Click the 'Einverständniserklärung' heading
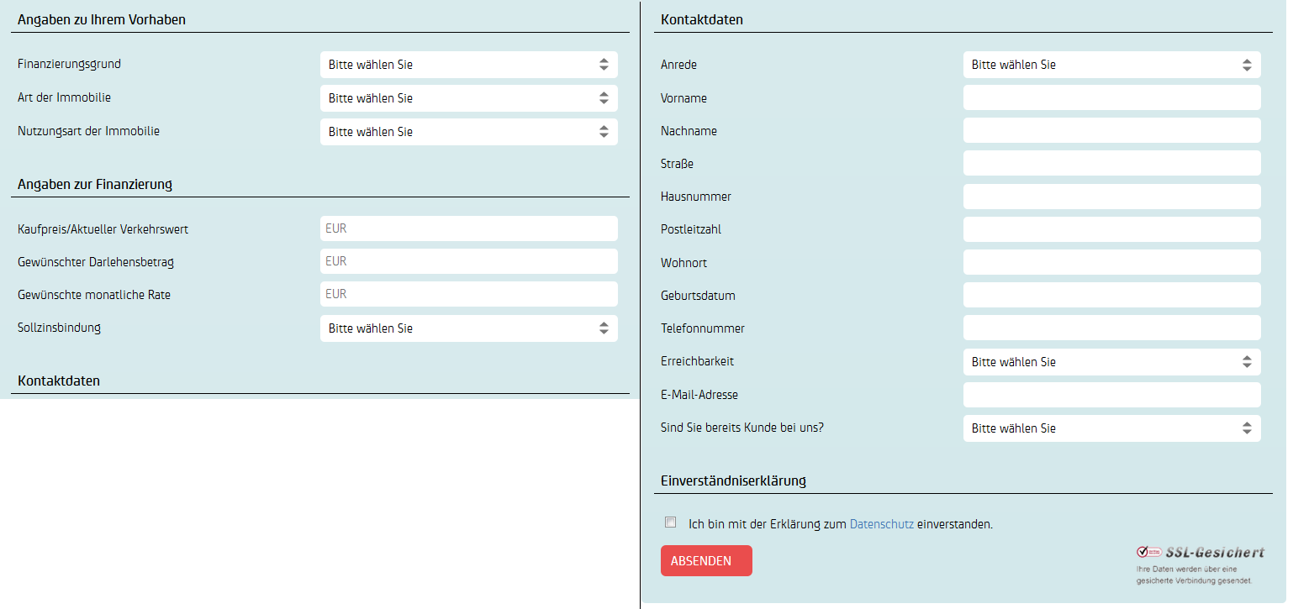This screenshot has width=1293, height=609. [733, 481]
